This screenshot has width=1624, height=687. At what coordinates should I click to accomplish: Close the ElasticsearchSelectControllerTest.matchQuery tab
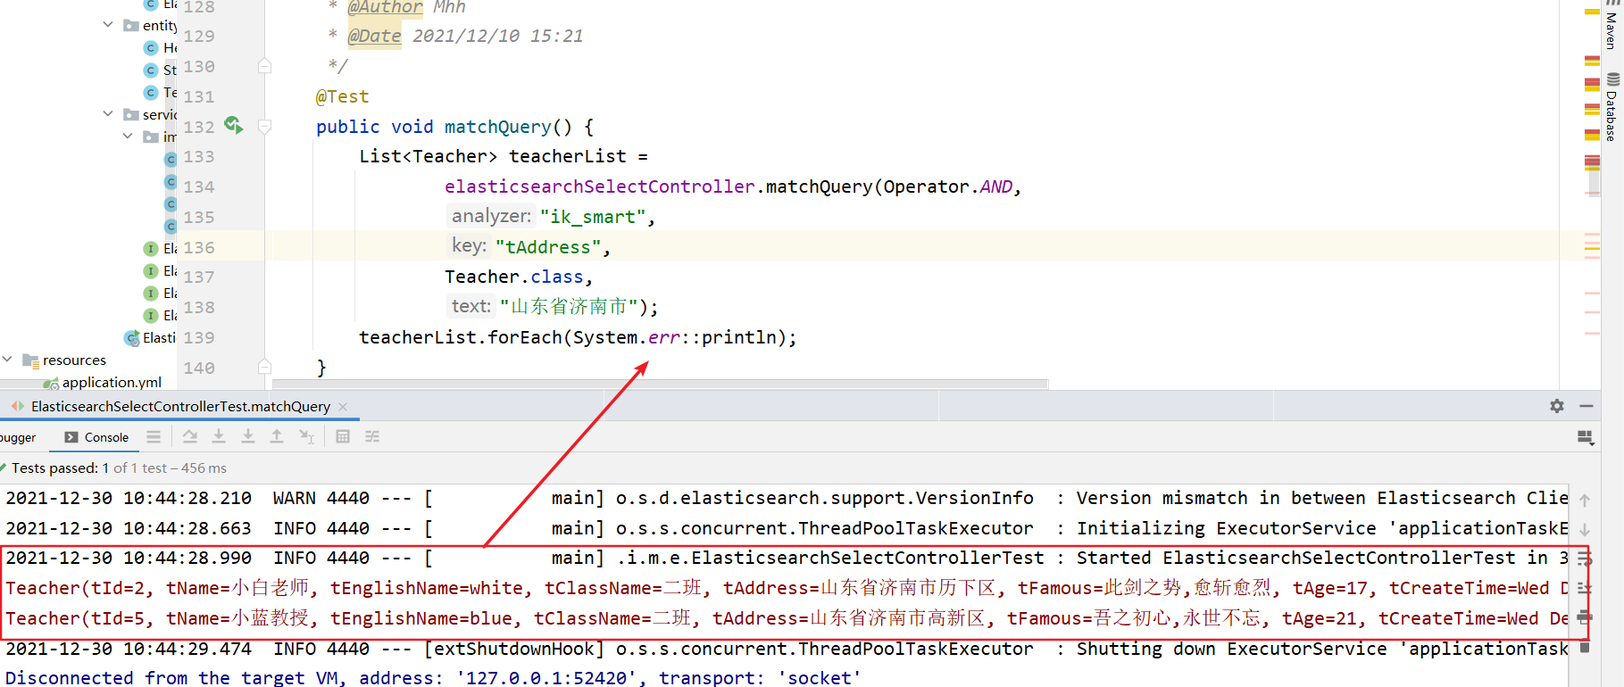pos(343,407)
